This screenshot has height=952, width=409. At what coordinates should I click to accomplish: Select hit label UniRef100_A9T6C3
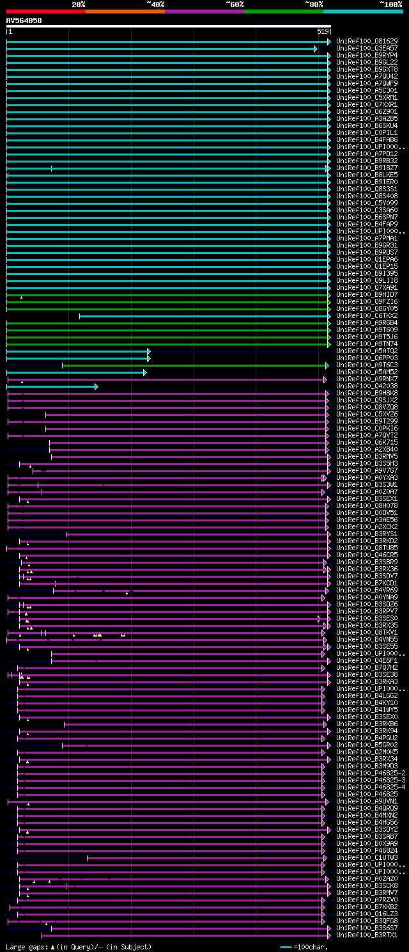pyautogui.click(x=367, y=365)
